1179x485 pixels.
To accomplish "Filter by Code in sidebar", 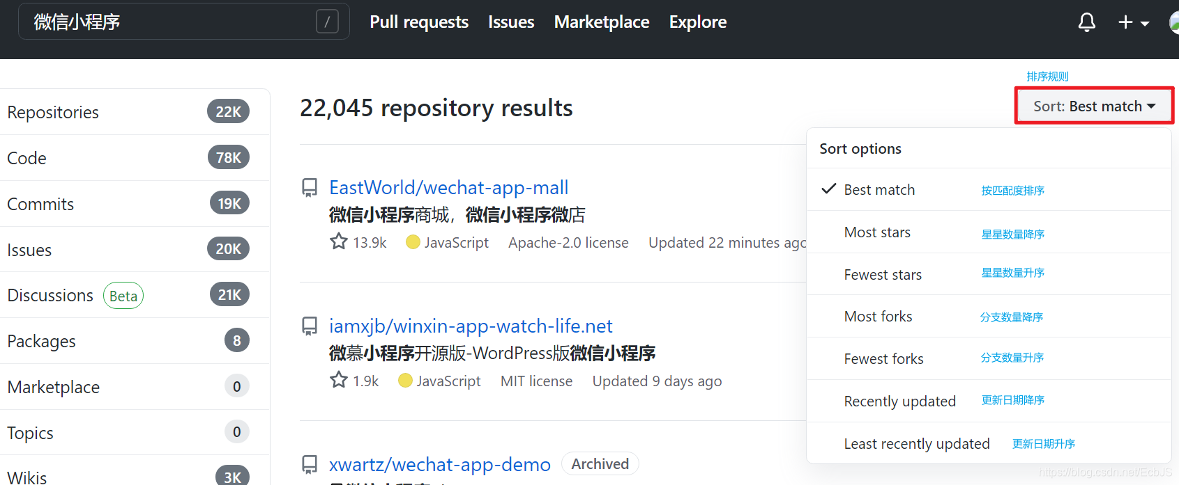I will tap(135, 158).
